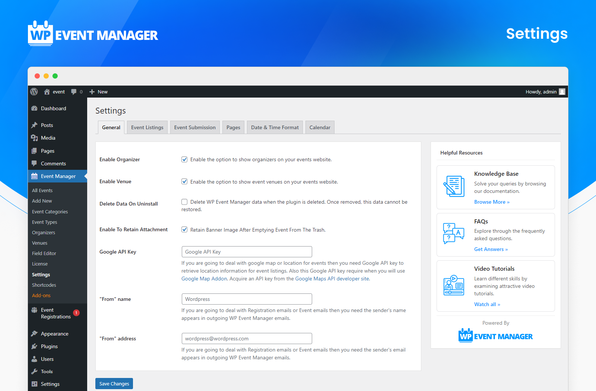Open the Event Submission tab
The image size is (596, 391).
[x=195, y=127]
